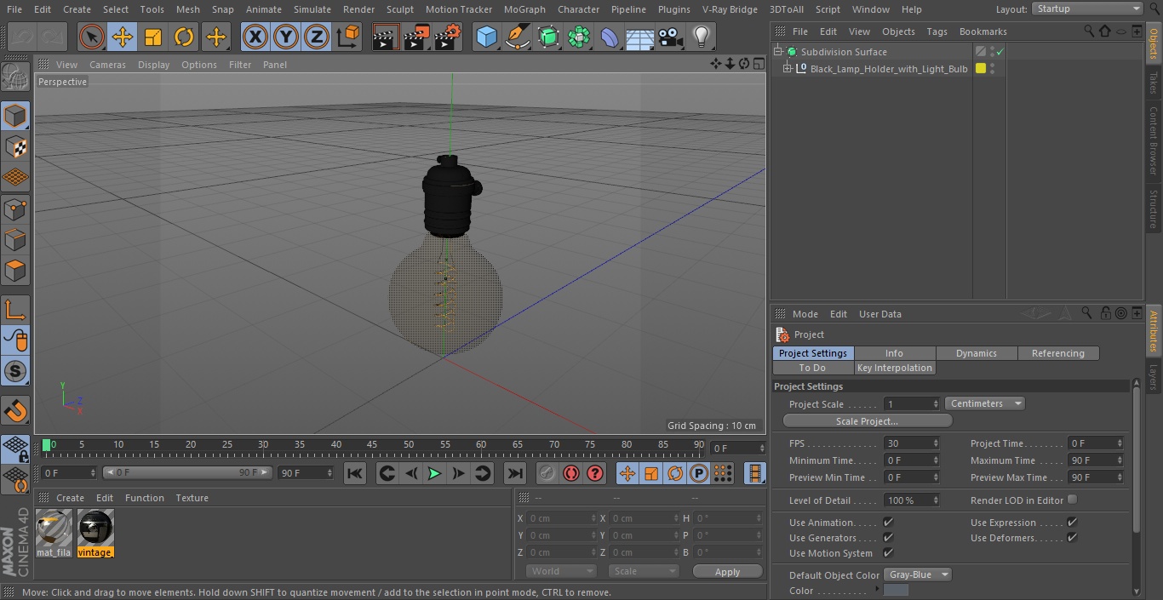Screen dimensions: 1163x600
Task: Add a Camera object
Action: point(671,37)
